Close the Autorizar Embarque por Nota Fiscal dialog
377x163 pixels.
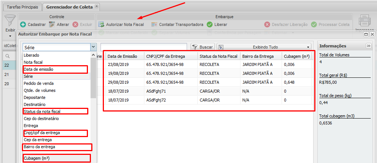click(372, 34)
